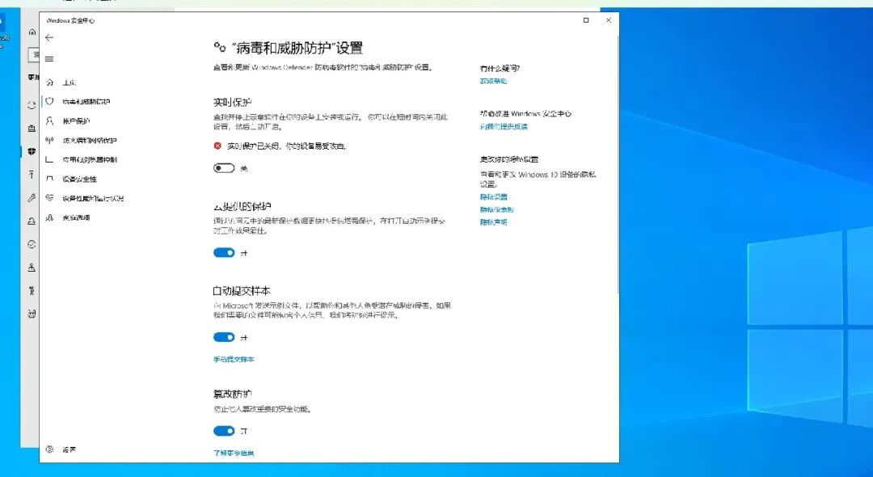Open 帐户保护 account protection icon
The width and height of the screenshot is (873, 477).
tap(49, 120)
